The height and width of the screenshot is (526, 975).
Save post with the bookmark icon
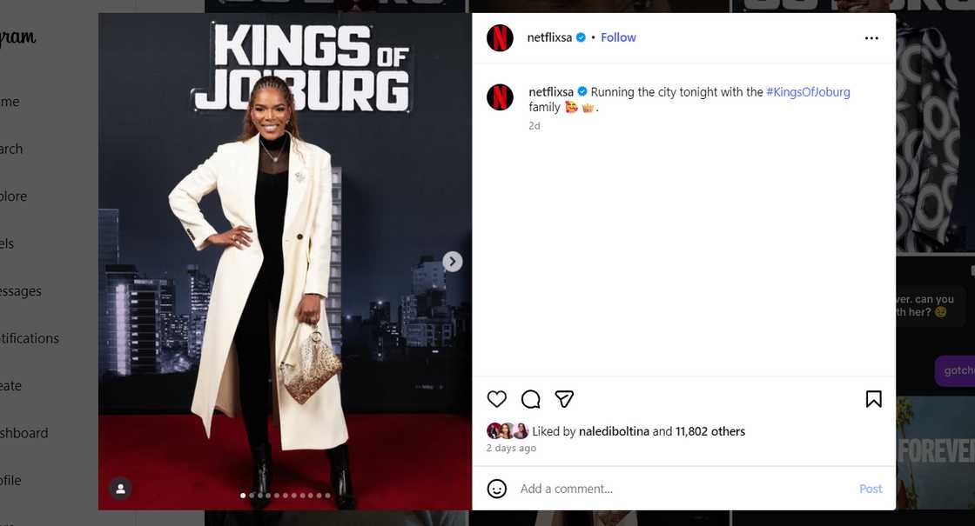pos(873,399)
